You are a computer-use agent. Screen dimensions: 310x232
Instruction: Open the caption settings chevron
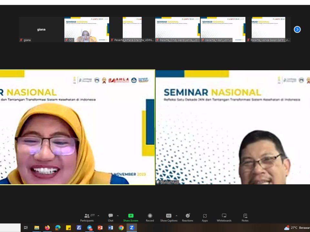coord(176,215)
